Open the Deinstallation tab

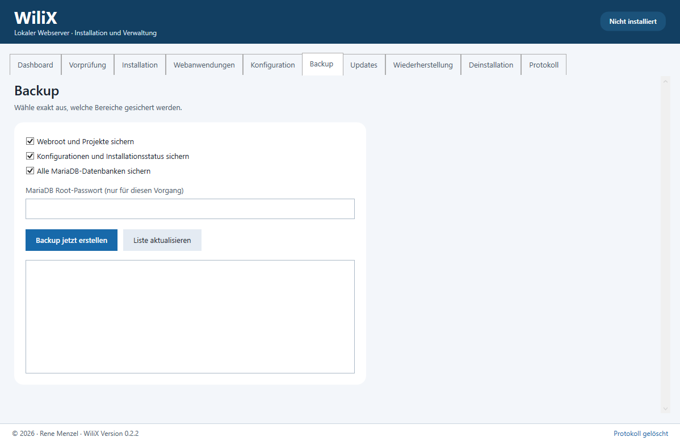[491, 65]
